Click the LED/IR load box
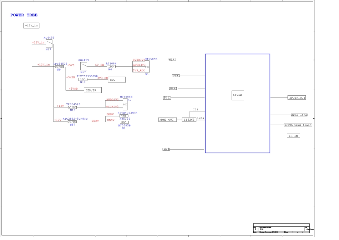This screenshot has height=240, width=339. 93,90
